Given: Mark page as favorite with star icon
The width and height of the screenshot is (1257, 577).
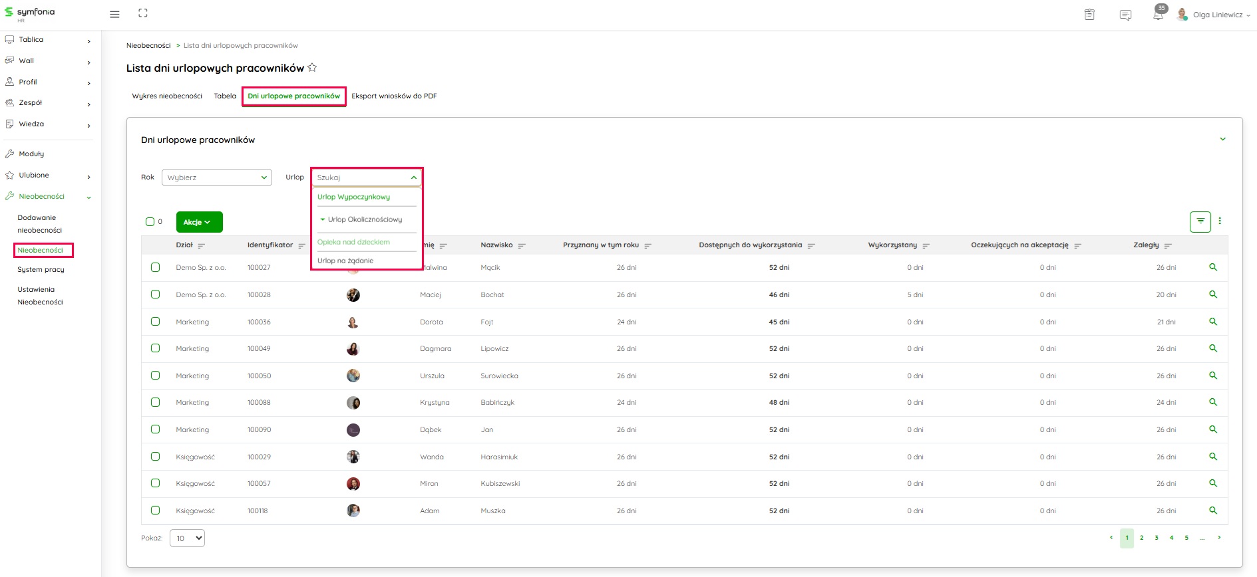Looking at the screenshot, I should click(x=312, y=68).
